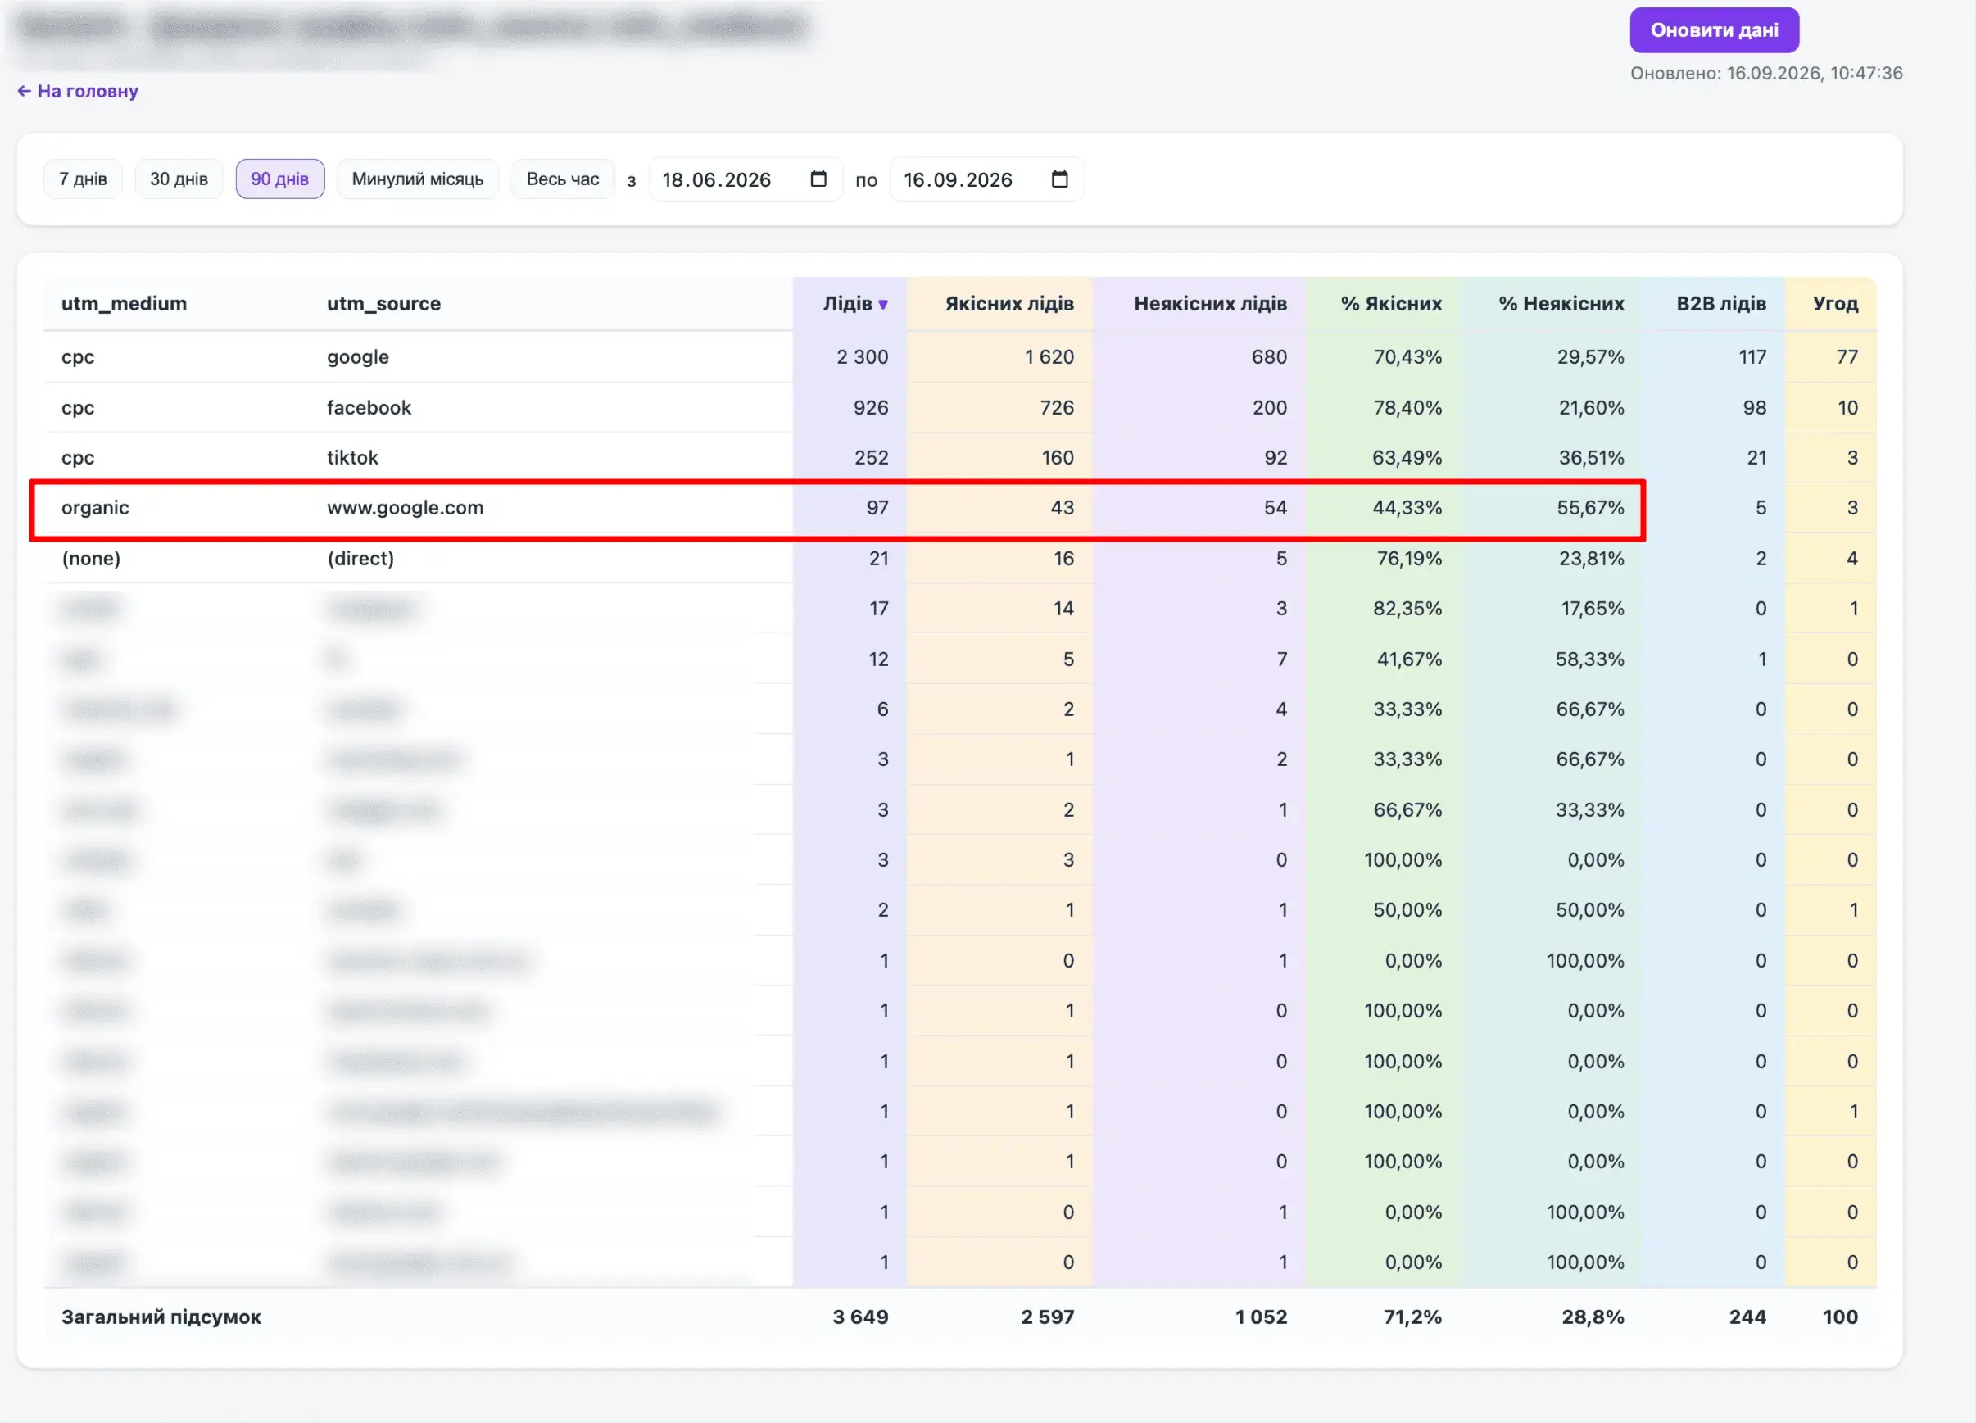Click the facebook utm_source cell
The width and height of the screenshot is (1976, 1423).
[x=369, y=407]
